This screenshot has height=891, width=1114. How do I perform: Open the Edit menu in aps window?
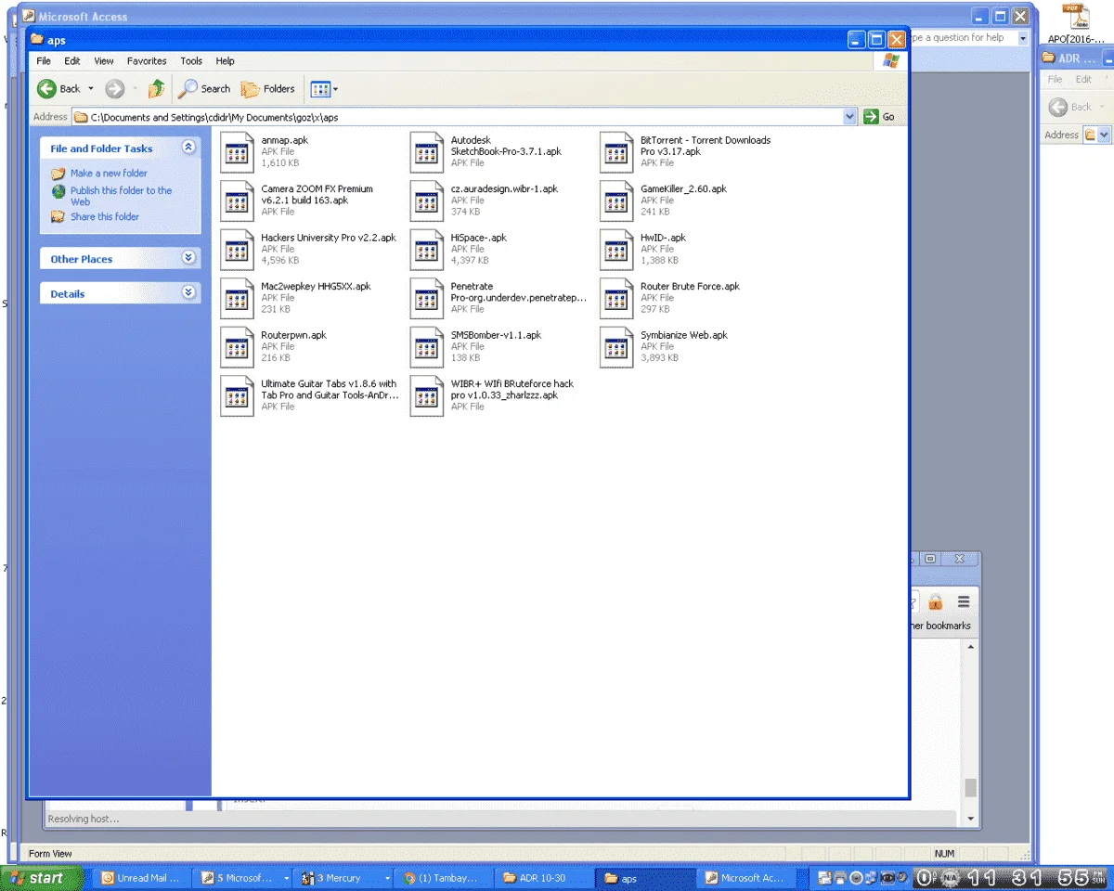72,61
